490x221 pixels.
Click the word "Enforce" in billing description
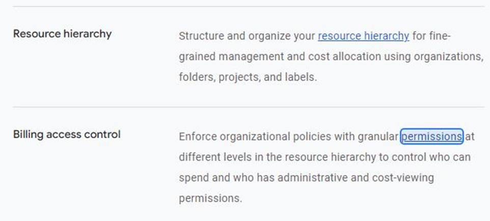tap(198, 137)
